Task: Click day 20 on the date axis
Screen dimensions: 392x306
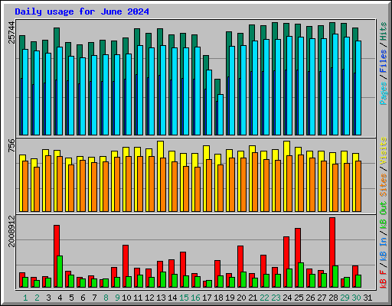Action: [241, 298]
